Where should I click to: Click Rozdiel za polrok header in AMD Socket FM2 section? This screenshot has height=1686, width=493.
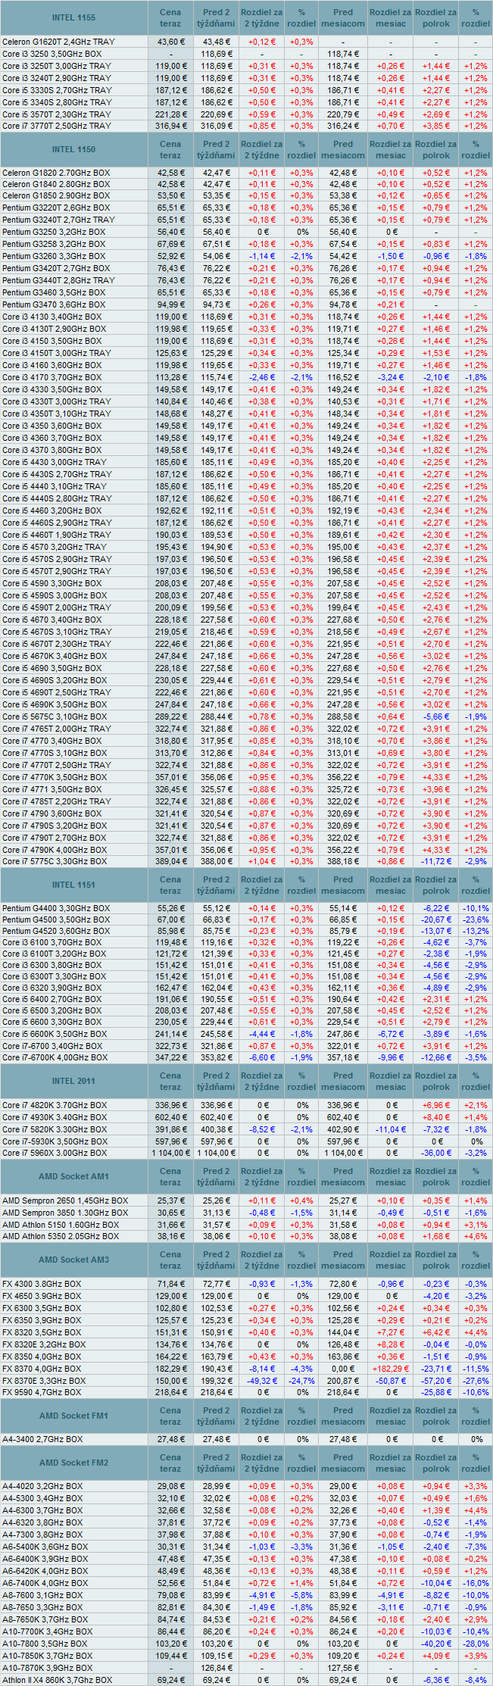[436, 1463]
